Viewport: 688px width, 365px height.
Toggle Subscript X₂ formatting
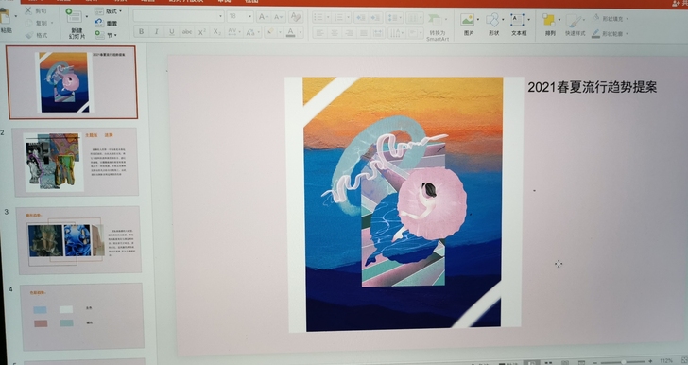pos(216,32)
